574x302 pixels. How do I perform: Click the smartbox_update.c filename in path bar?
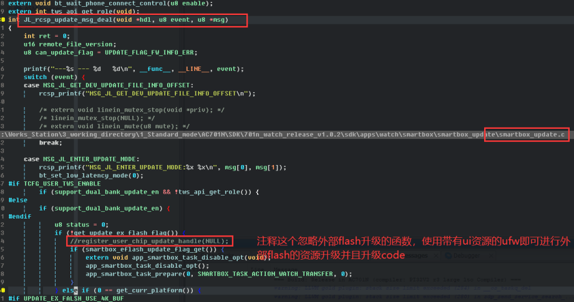pos(532,134)
